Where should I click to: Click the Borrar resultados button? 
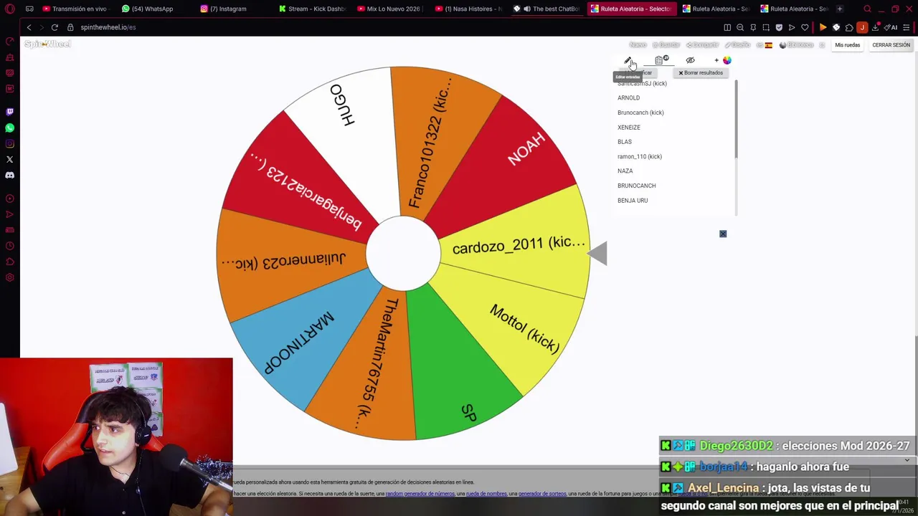[x=701, y=72]
